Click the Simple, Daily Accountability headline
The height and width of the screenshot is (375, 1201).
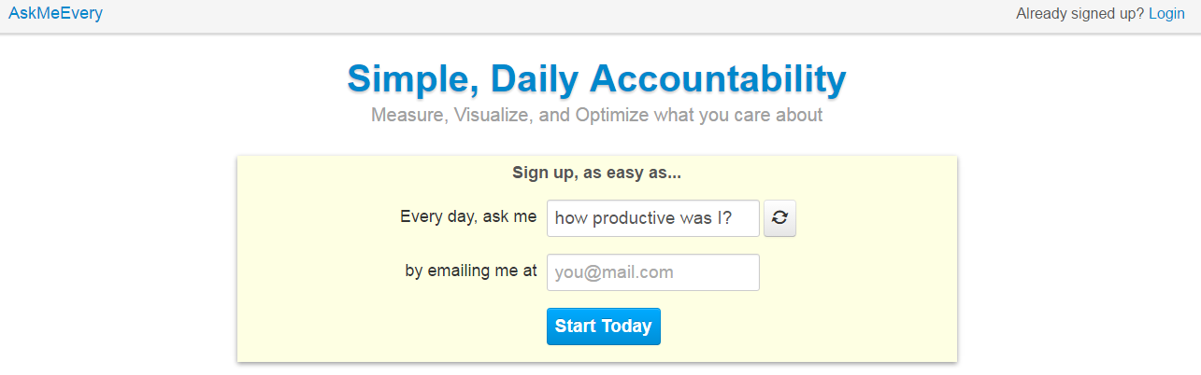point(596,78)
